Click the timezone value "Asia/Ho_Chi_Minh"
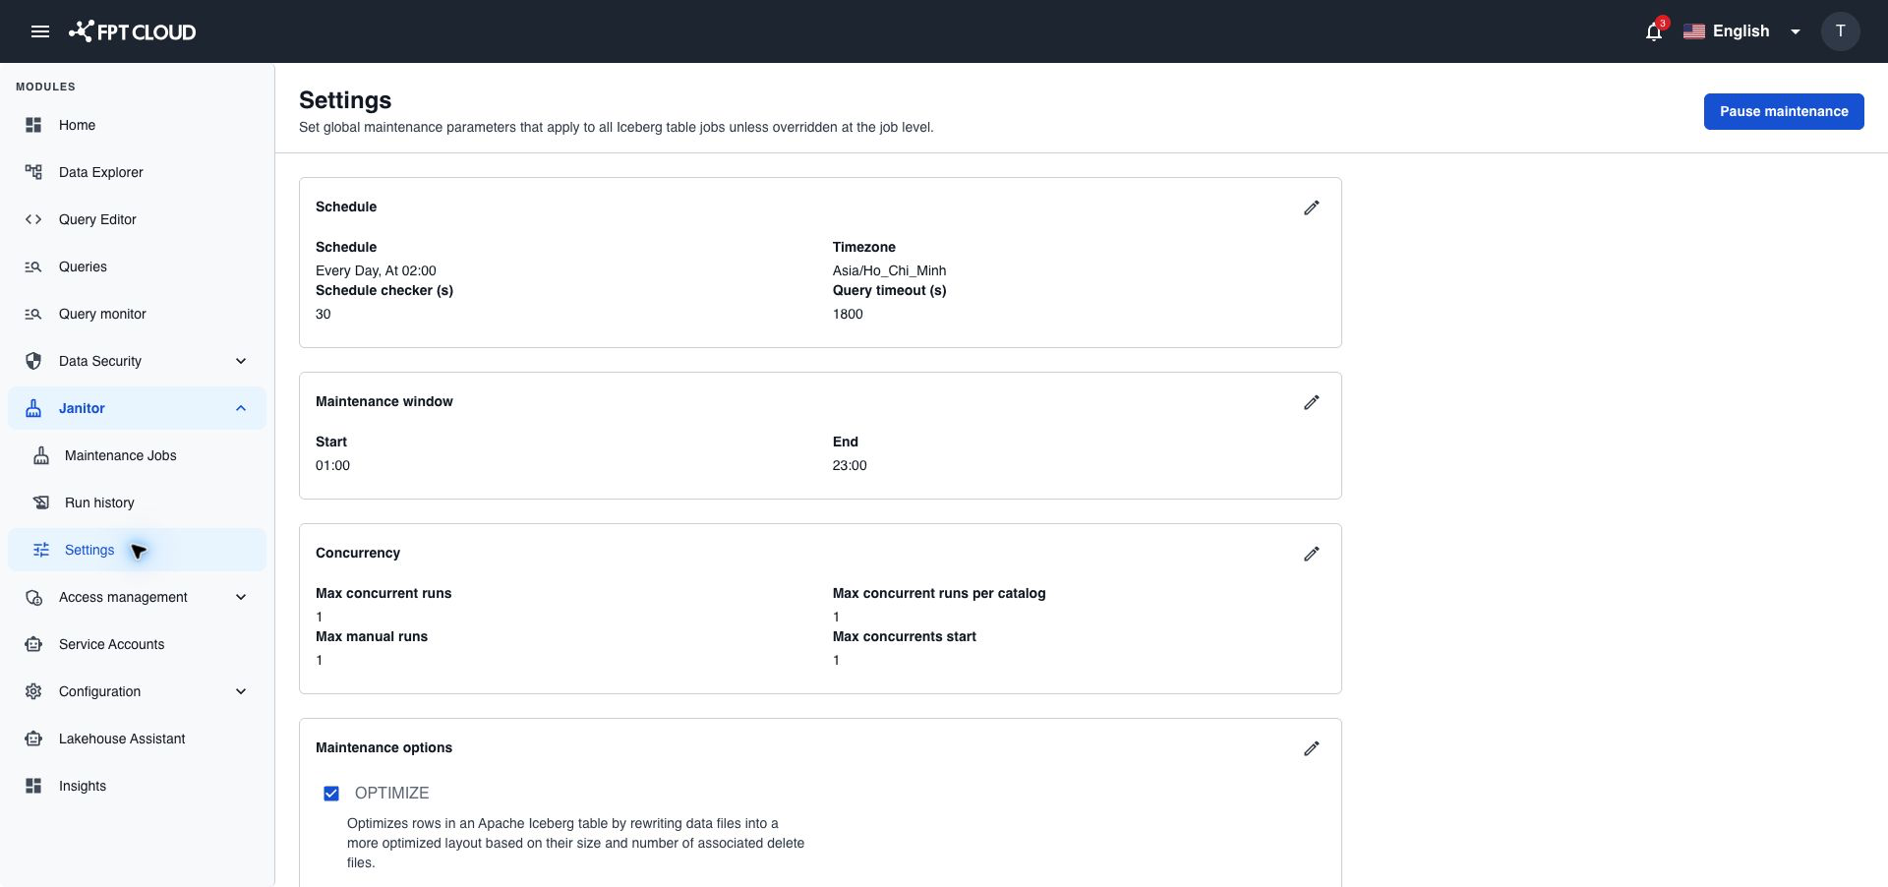 (x=889, y=270)
